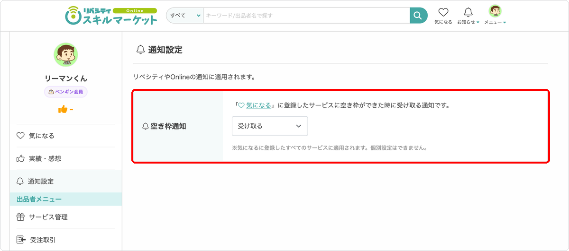
Task: Click the magnifier search button
Action: click(x=419, y=16)
